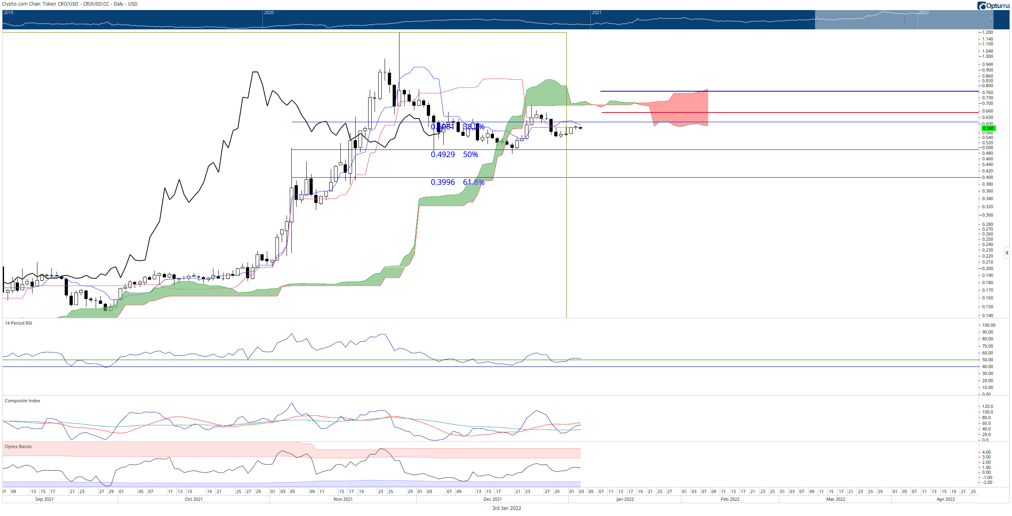This screenshot has width=1012, height=516.
Task: Click the Optuma logo
Action: 993,6
